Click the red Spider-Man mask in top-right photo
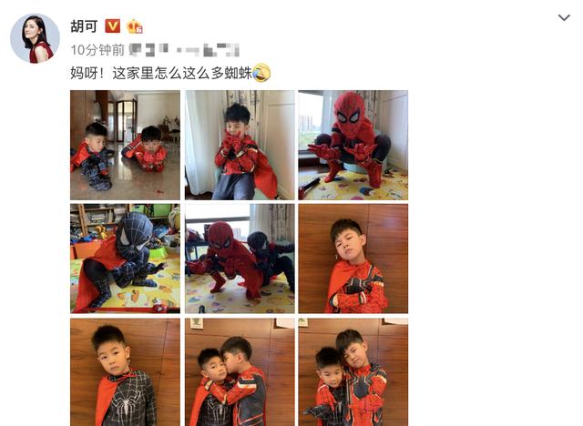This screenshot has width=583, height=426. click(x=350, y=111)
